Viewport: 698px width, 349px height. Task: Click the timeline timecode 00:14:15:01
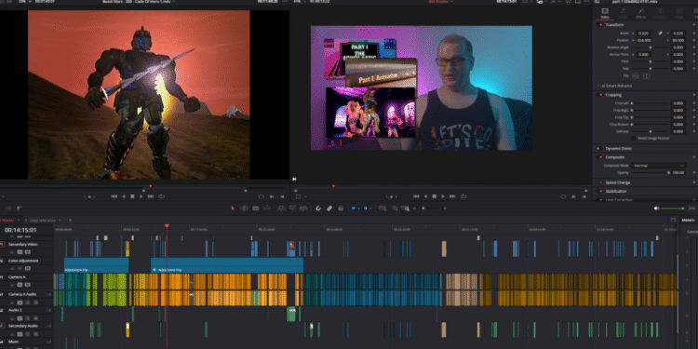pos(20,230)
